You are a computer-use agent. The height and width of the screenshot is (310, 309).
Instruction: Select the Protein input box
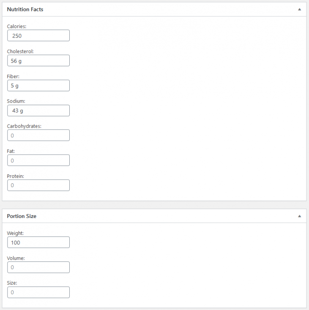(38, 185)
